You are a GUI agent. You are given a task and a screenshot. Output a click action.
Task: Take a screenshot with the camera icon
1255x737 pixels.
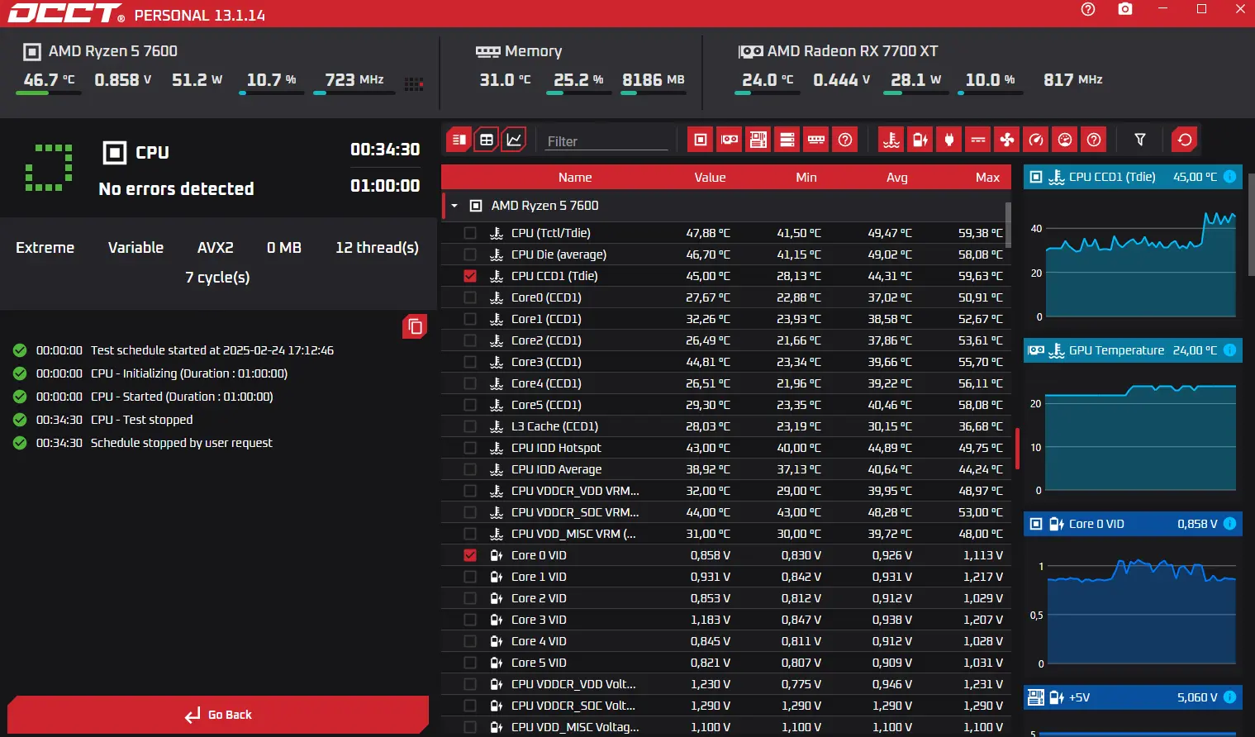1125,9
